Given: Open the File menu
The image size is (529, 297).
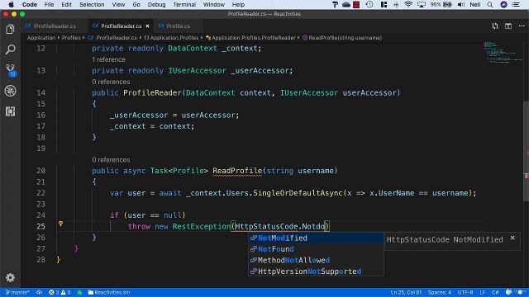Looking at the screenshot, I should (x=49, y=4).
